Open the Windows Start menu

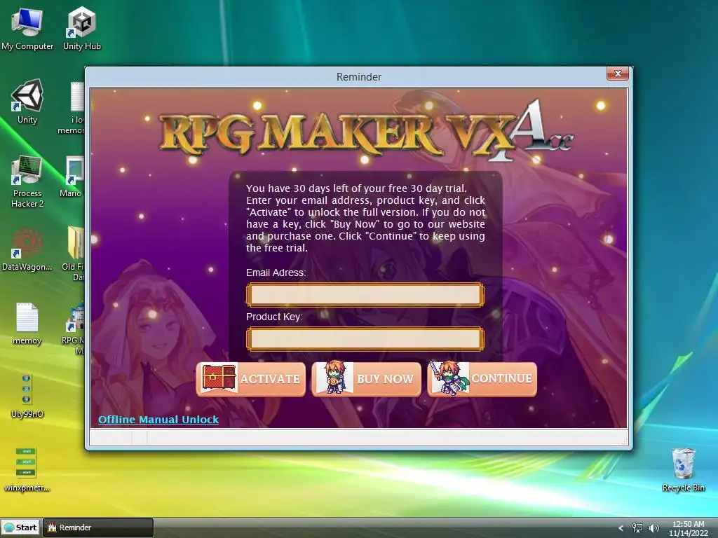(20, 527)
